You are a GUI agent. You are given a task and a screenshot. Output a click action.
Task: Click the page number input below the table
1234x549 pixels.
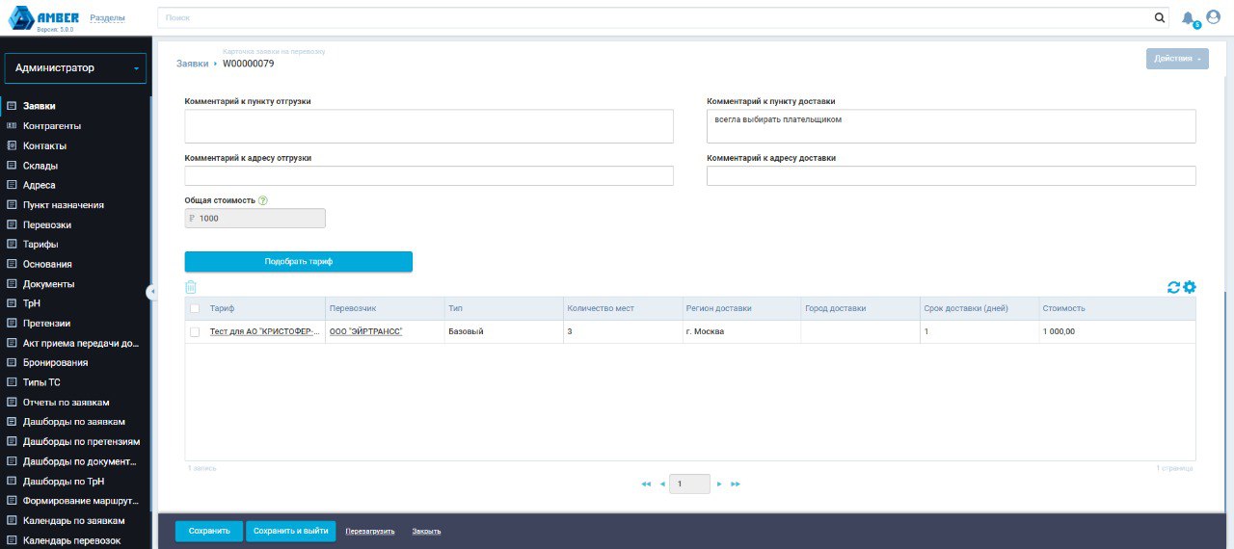pyautogui.click(x=690, y=484)
